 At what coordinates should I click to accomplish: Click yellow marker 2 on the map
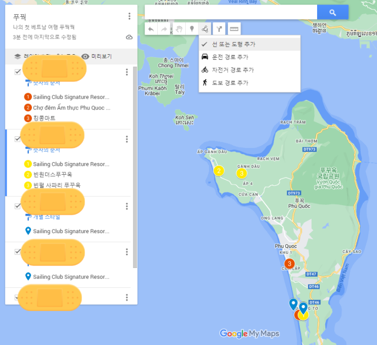pos(219,171)
